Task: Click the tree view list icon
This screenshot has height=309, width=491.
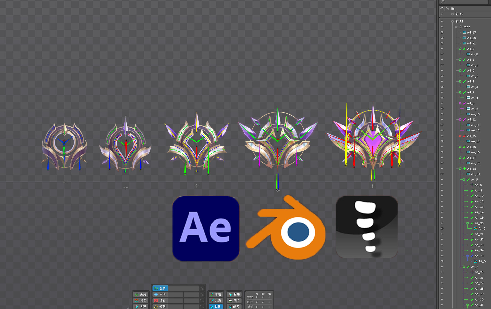Action: tap(453, 8)
